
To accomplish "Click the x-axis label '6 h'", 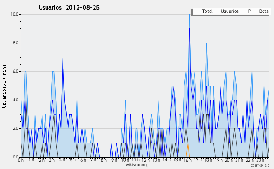I will coord(83,160).
